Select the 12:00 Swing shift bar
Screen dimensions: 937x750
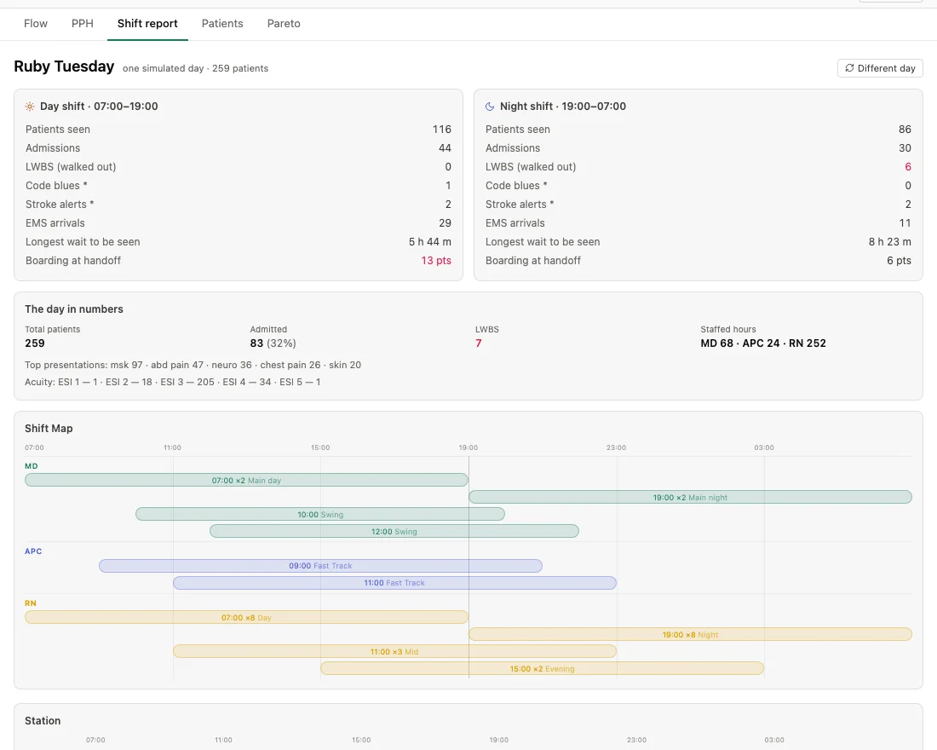pyautogui.click(x=394, y=531)
